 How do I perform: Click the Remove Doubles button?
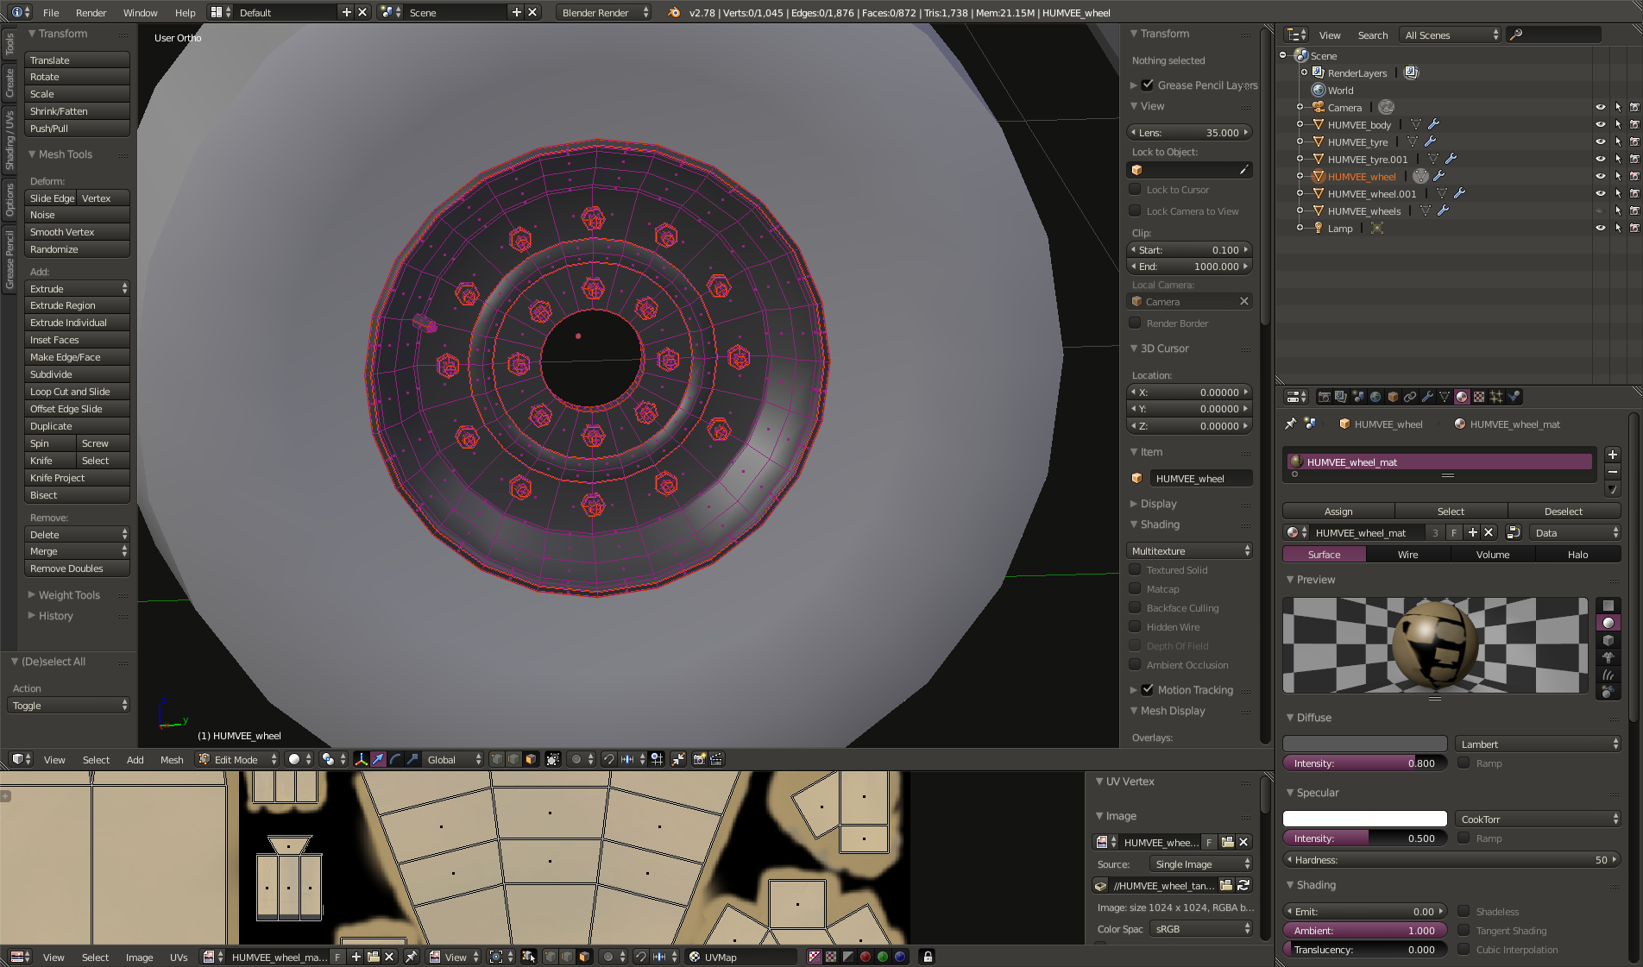point(77,568)
